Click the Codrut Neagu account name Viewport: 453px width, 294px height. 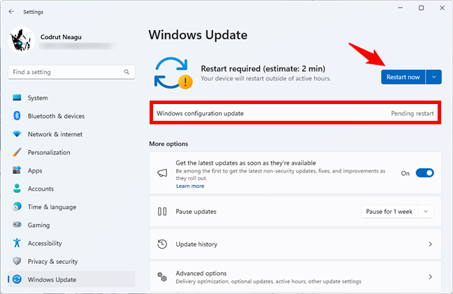coord(61,37)
